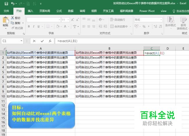
Task: Decrease font size with small A icon
Action: pos(77,20)
